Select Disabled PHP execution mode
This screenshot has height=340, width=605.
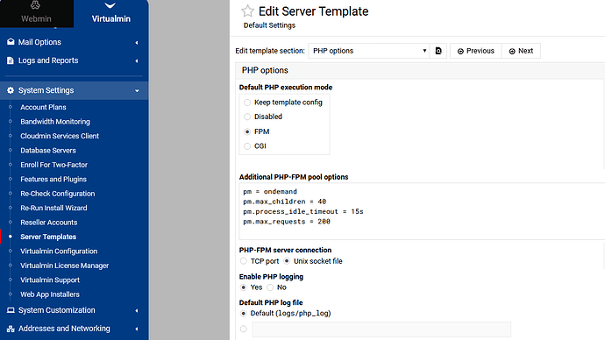[247, 117]
